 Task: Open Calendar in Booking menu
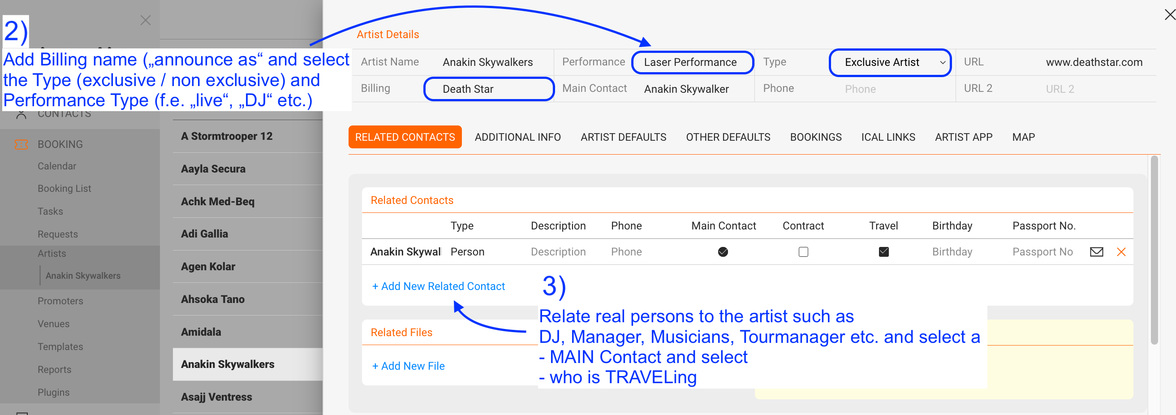(x=56, y=166)
